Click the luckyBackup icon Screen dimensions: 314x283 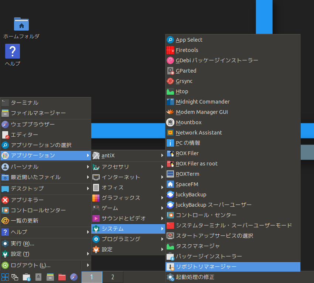[x=170, y=195]
